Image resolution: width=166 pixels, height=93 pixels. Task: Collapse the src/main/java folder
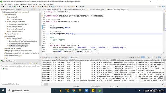point(3,14)
